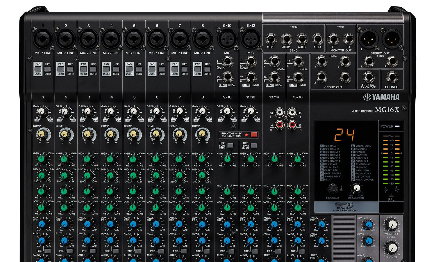Click the YAMAHA logo

381,97
